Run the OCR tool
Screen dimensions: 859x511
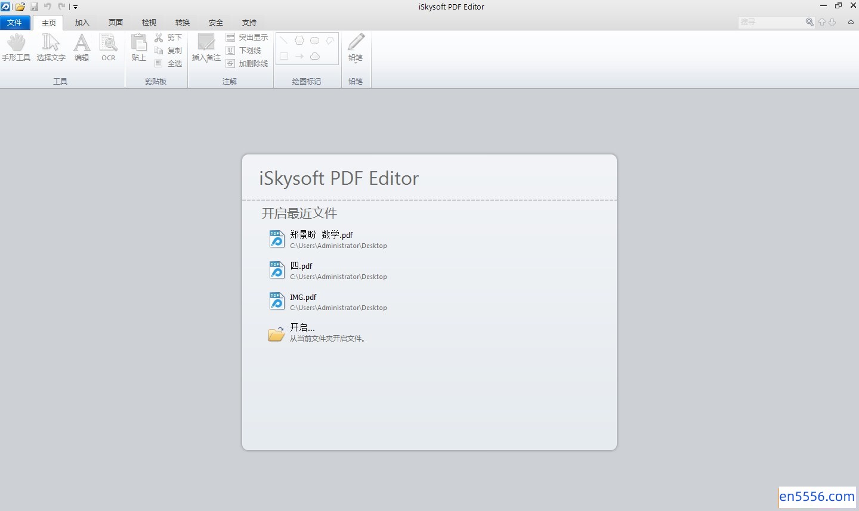pos(108,48)
